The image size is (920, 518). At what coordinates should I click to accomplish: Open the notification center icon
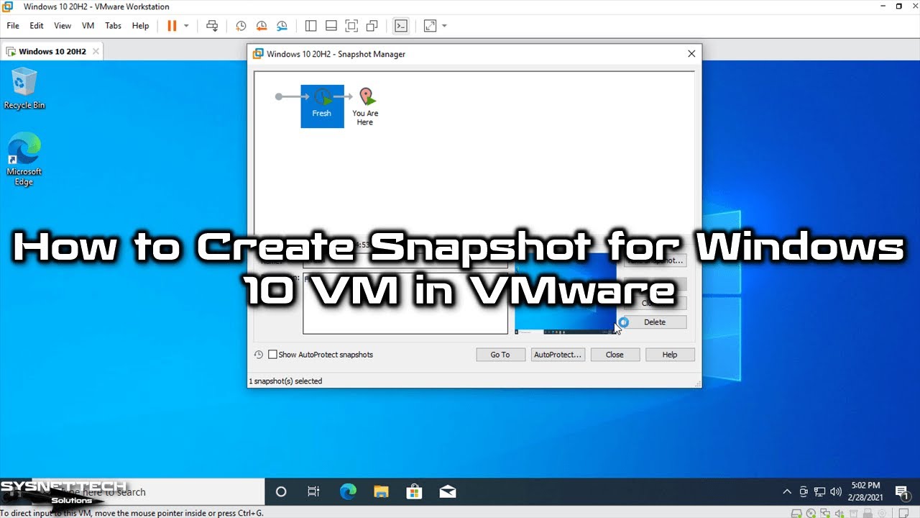(x=901, y=492)
